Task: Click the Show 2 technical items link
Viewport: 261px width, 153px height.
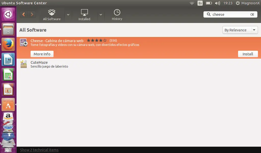Action: coord(39,150)
